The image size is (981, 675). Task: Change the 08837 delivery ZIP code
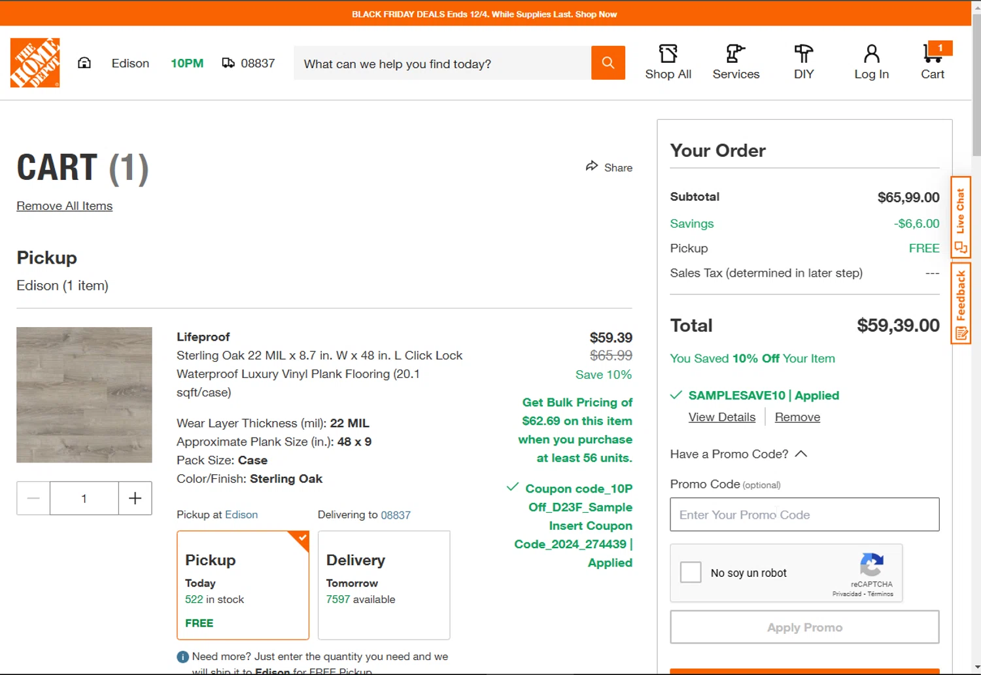(257, 63)
